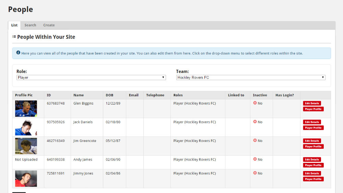Select the List tab
343x193 pixels.
[x=14, y=25]
